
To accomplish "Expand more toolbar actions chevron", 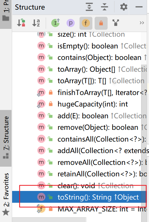I will (x=142, y=23).
